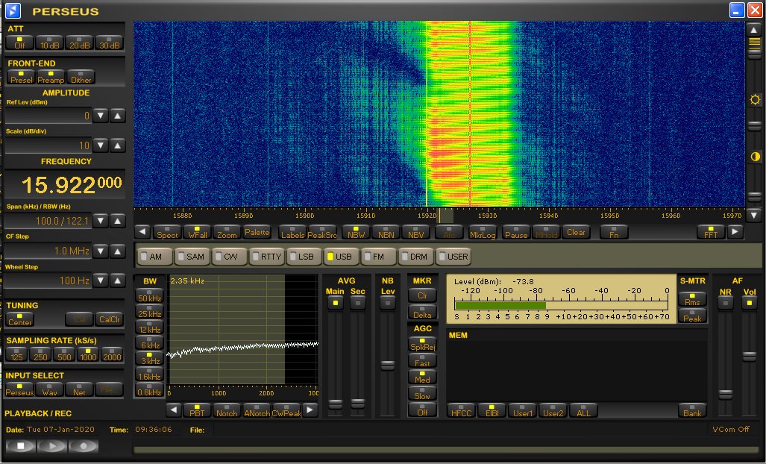Select RTTY mode
766x464 pixels.
267,257
